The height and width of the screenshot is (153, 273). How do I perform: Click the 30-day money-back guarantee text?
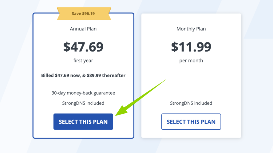(x=83, y=93)
